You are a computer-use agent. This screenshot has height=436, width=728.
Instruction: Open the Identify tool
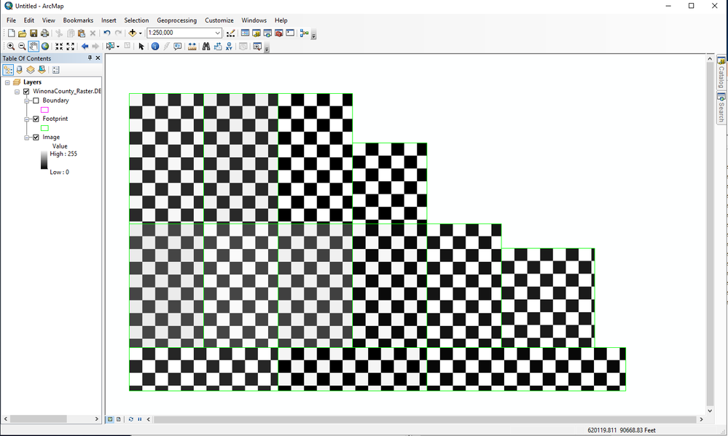pyautogui.click(x=154, y=46)
